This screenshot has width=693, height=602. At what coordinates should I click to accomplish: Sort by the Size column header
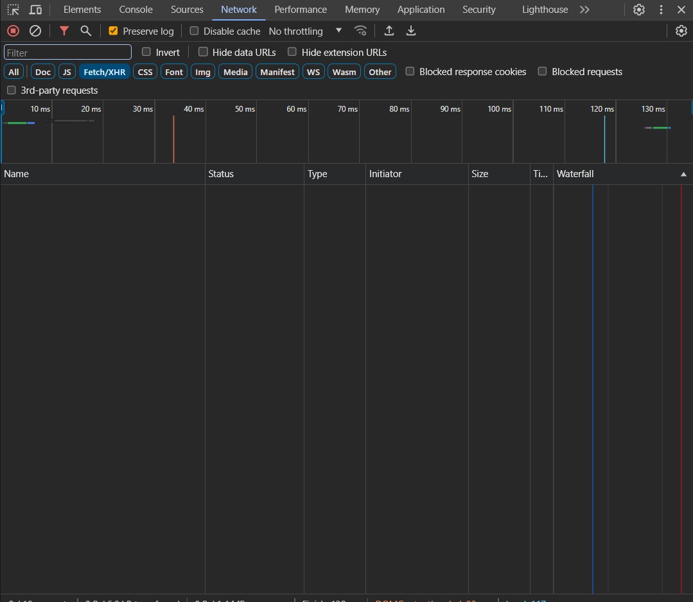point(500,174)
